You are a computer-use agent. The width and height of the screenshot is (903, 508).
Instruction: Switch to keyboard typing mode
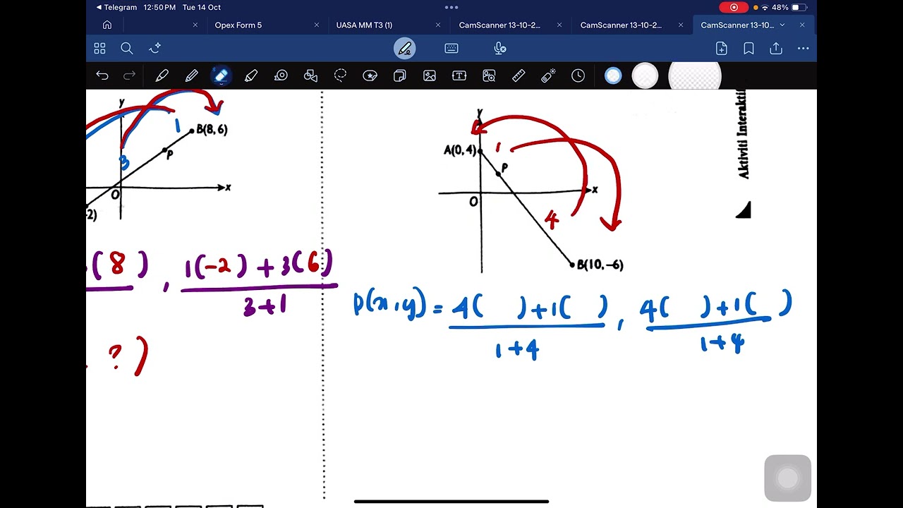pos(451,48)
